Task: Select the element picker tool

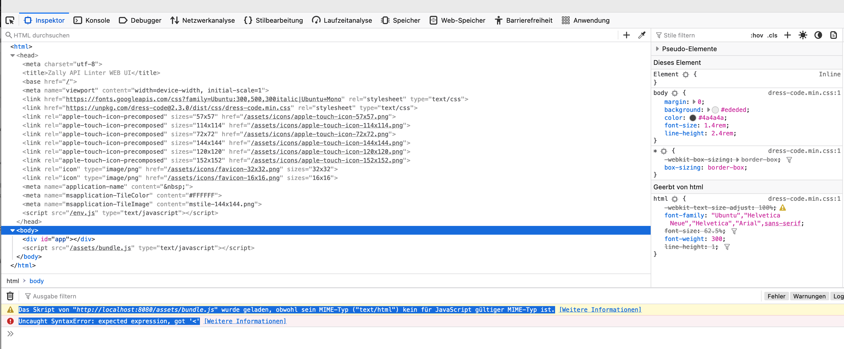Action: click(x=10, y=20)
